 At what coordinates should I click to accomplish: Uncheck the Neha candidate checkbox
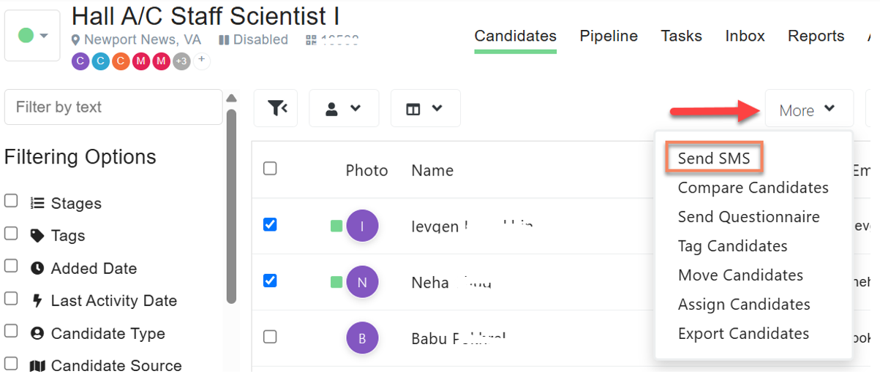tap(270, 280)
